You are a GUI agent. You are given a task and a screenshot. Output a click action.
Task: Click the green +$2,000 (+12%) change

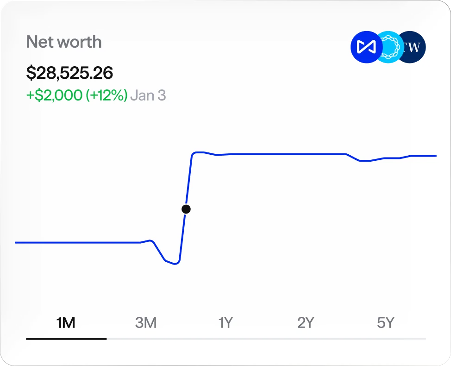click(77, 95)
